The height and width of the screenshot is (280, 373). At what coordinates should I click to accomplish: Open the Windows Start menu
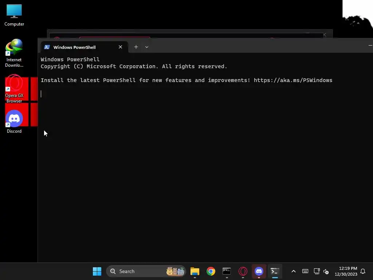tap(97, 271)
